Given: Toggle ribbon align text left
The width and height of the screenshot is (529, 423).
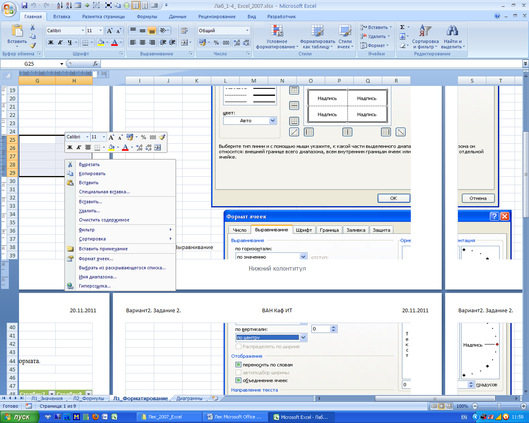Looking at the screenshot, I should tap(133, 42).
